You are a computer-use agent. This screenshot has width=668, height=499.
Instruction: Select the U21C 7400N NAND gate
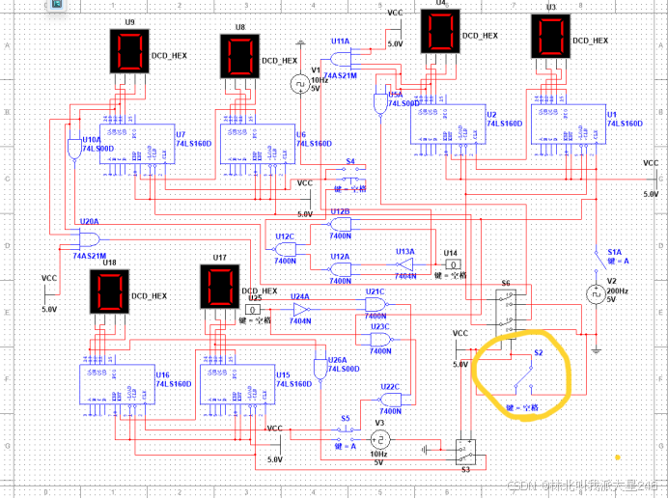376,305
